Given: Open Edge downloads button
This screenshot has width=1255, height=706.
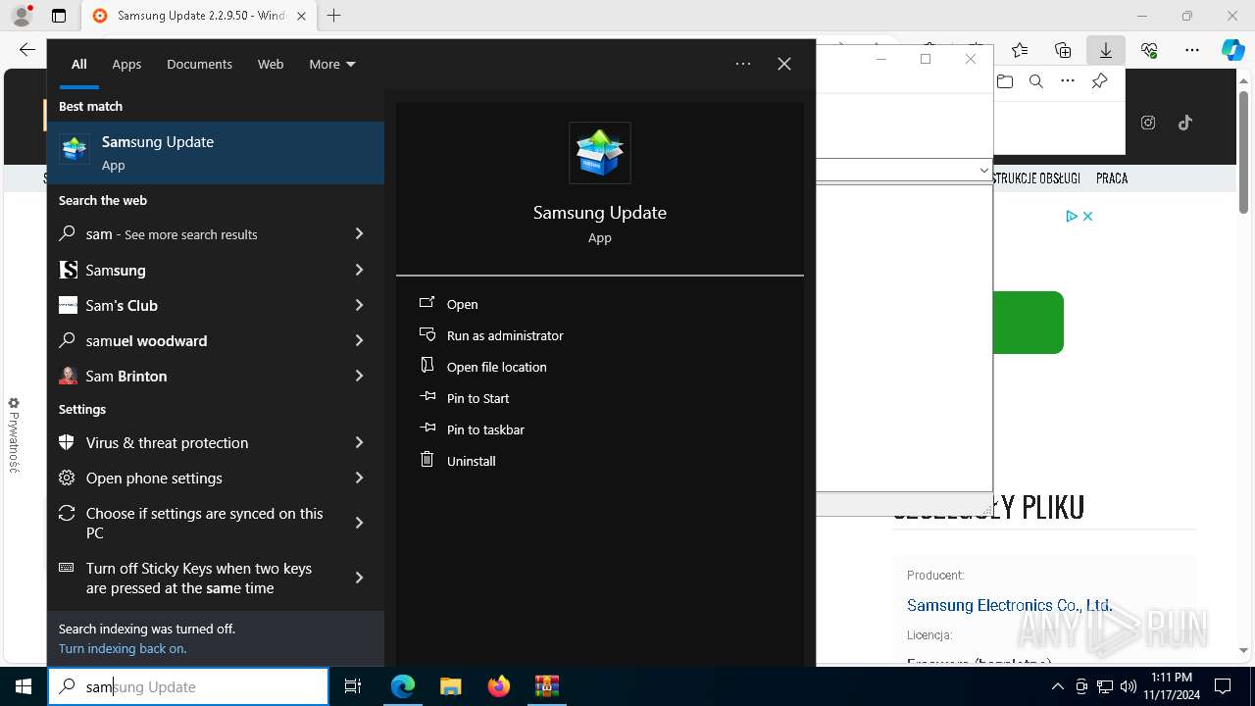Looking at the screenshot, I should coord(1105,50).
